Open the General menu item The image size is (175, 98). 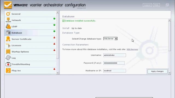coord(30,14)
